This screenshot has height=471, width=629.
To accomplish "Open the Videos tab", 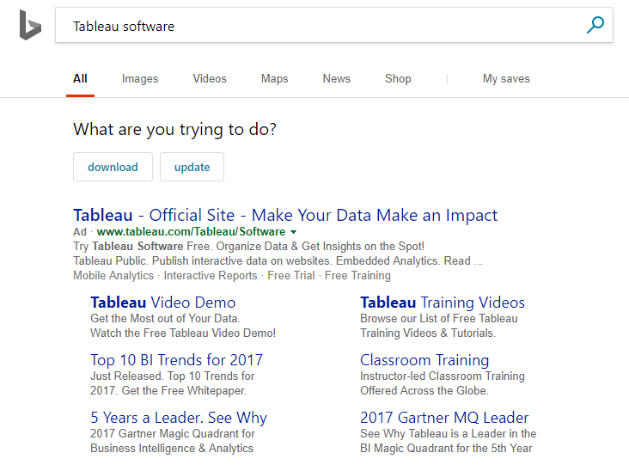I will point(210,79).
